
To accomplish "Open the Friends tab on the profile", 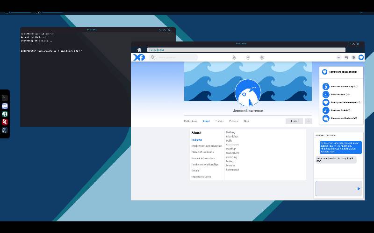I will pos(219,121).
